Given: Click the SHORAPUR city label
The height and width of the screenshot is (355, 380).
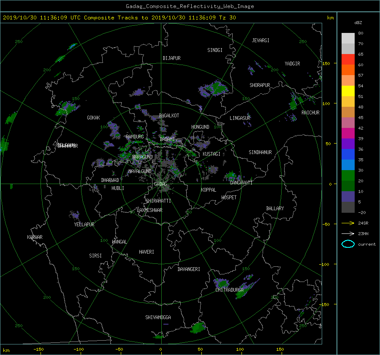Looking at the screenshot, I should point(260,85).
